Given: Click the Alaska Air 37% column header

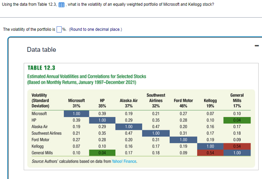Looking at the screenshot, I should point(129,103).
